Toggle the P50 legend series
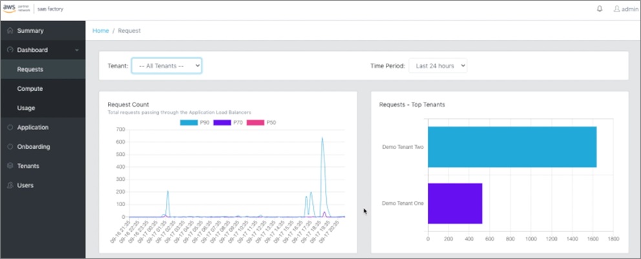The height and width of the screenshot is (259, 641). pos(261,122)
